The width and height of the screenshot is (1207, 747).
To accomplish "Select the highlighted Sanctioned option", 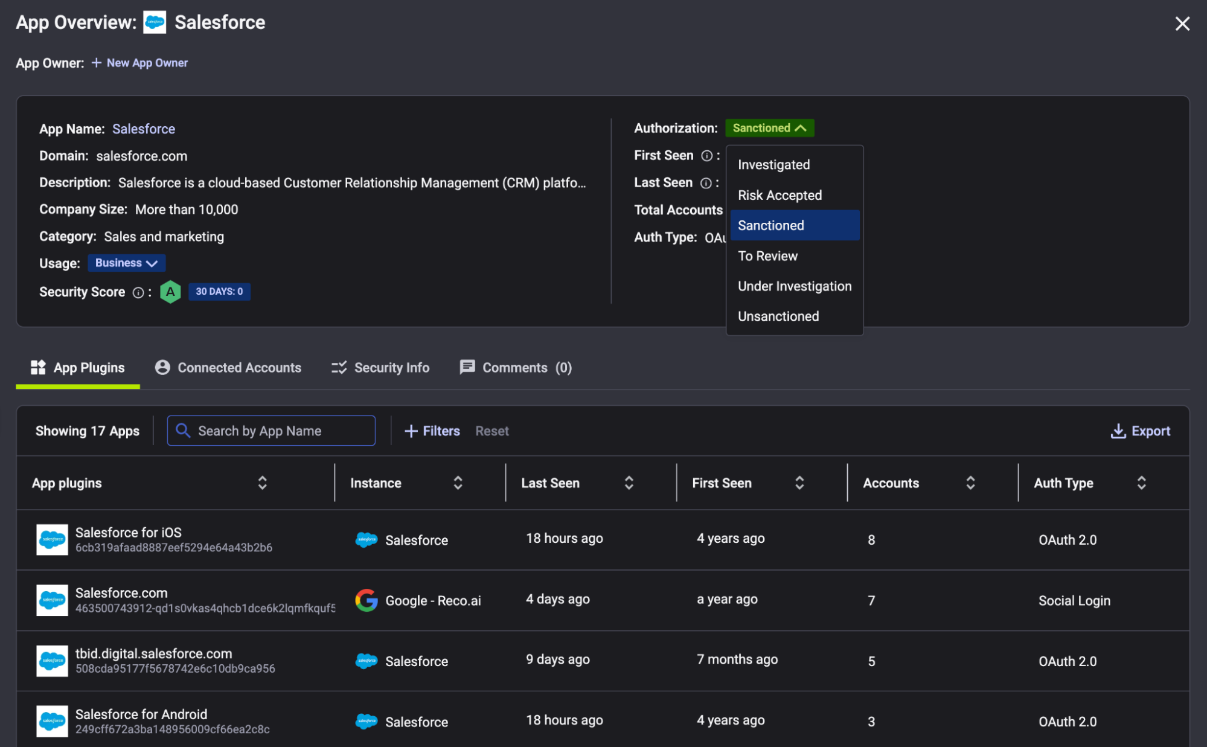I will [795, 225].
